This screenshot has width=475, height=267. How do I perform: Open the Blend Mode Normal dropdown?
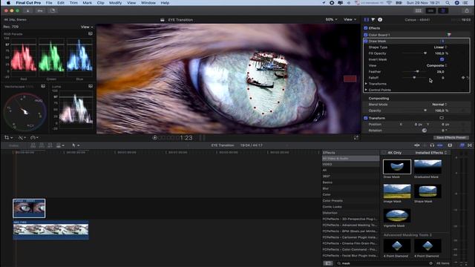439,105
